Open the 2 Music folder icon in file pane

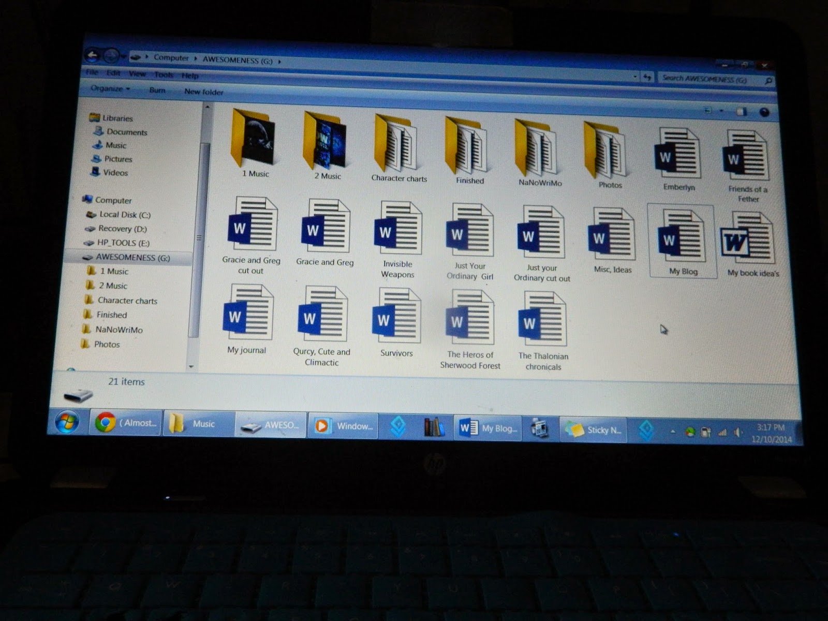(x=324, y=140)
